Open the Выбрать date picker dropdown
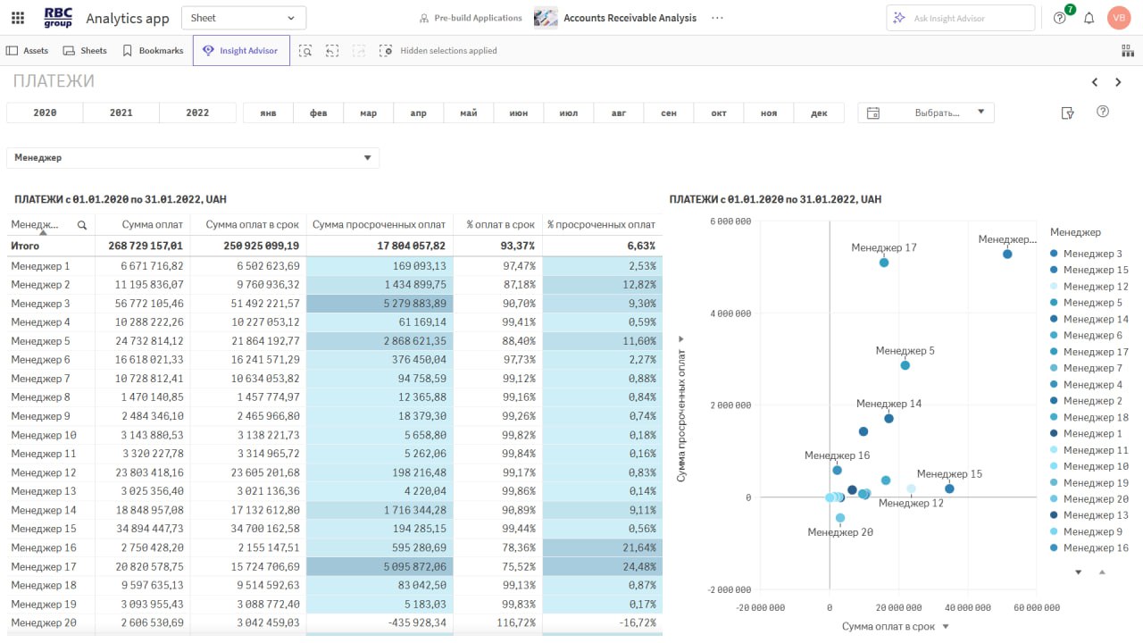Image resolution: width=1143 pixels, height=643 pixels. (x=926, y=113)
